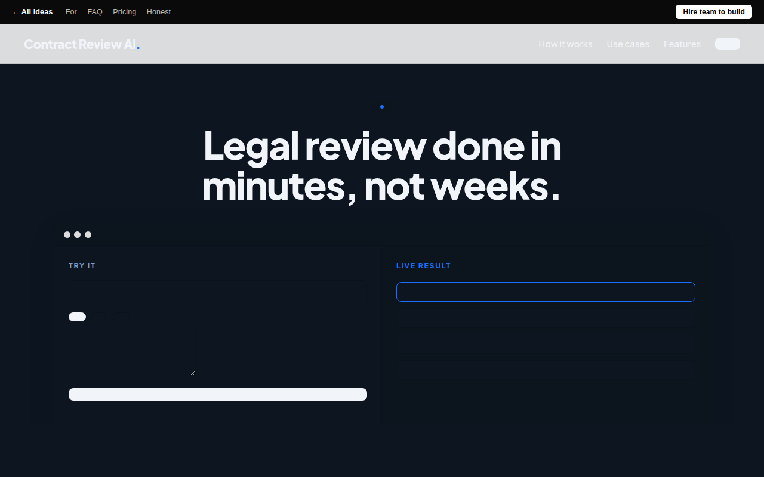Click inside the resizable textarea
764x477 pixels.
[132, 352]
